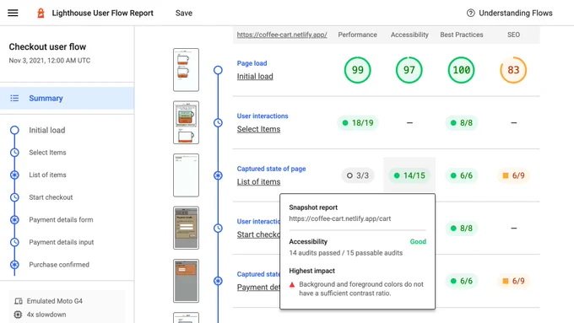
Task: Open Understanding Flows help
Action: pos(510,13)
